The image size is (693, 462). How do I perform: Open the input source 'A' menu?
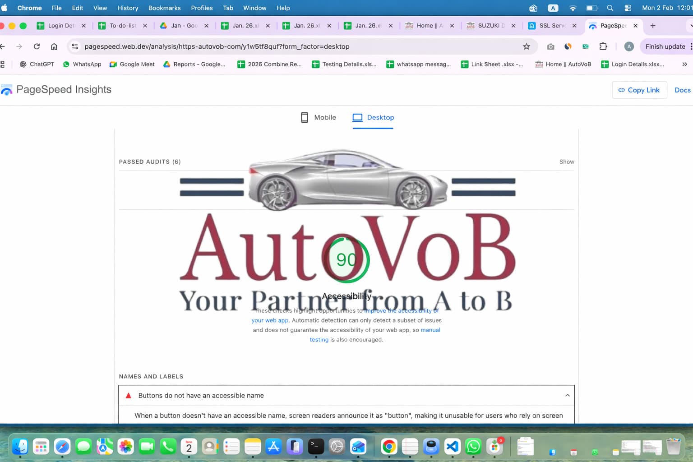click(553, 8)
